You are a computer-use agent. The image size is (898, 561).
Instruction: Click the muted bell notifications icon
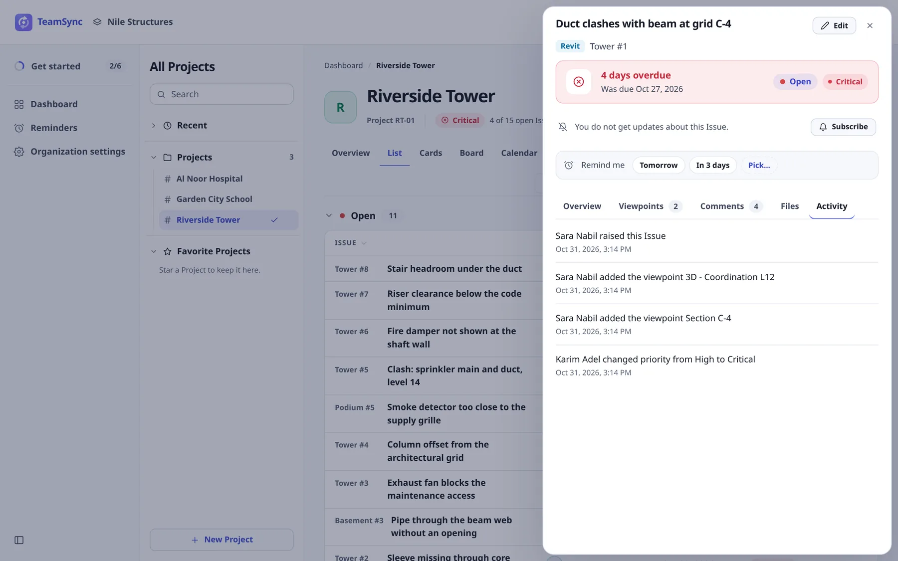tap(563, 127)
